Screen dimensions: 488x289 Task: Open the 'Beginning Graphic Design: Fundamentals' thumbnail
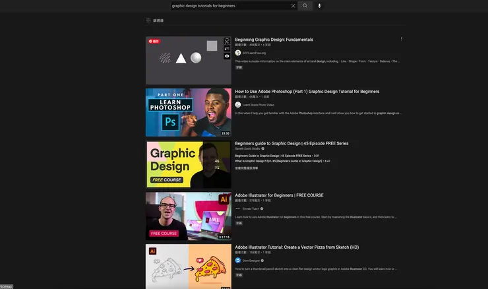tap(189, 61)
